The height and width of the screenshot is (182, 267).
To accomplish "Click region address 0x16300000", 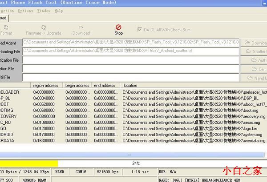I will pyautogui.click(x=44, y=141).
